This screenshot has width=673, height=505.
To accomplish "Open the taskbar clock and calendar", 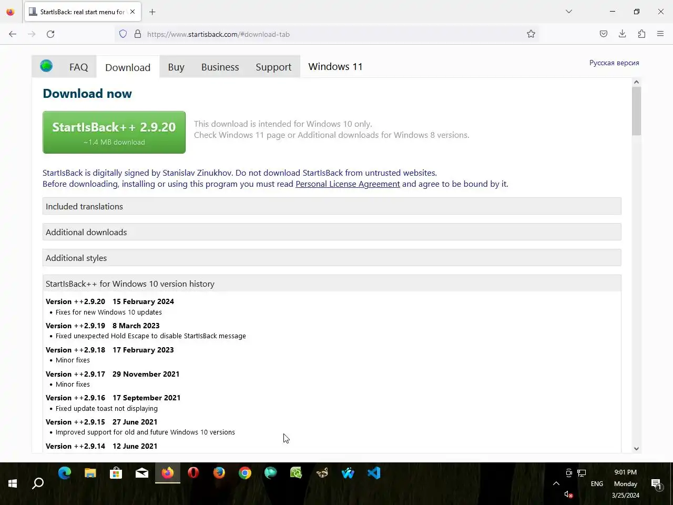I will (626, 483).
